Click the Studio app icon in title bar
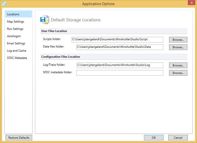Image resolution: width=197 pixels, height=143 pixels. pyautogui.click(x=4, y=4)
